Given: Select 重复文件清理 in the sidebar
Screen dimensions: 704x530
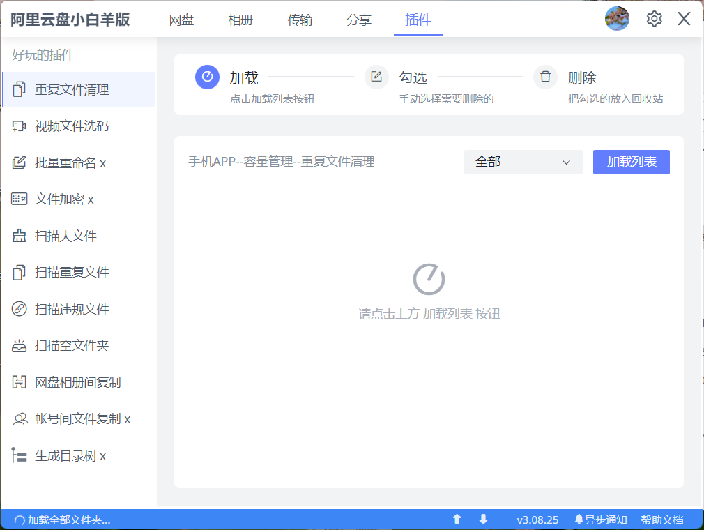Looking at the screenshot, I should tap(79, 89).
